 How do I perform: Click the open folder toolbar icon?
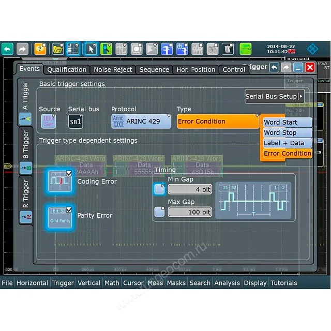57,49
